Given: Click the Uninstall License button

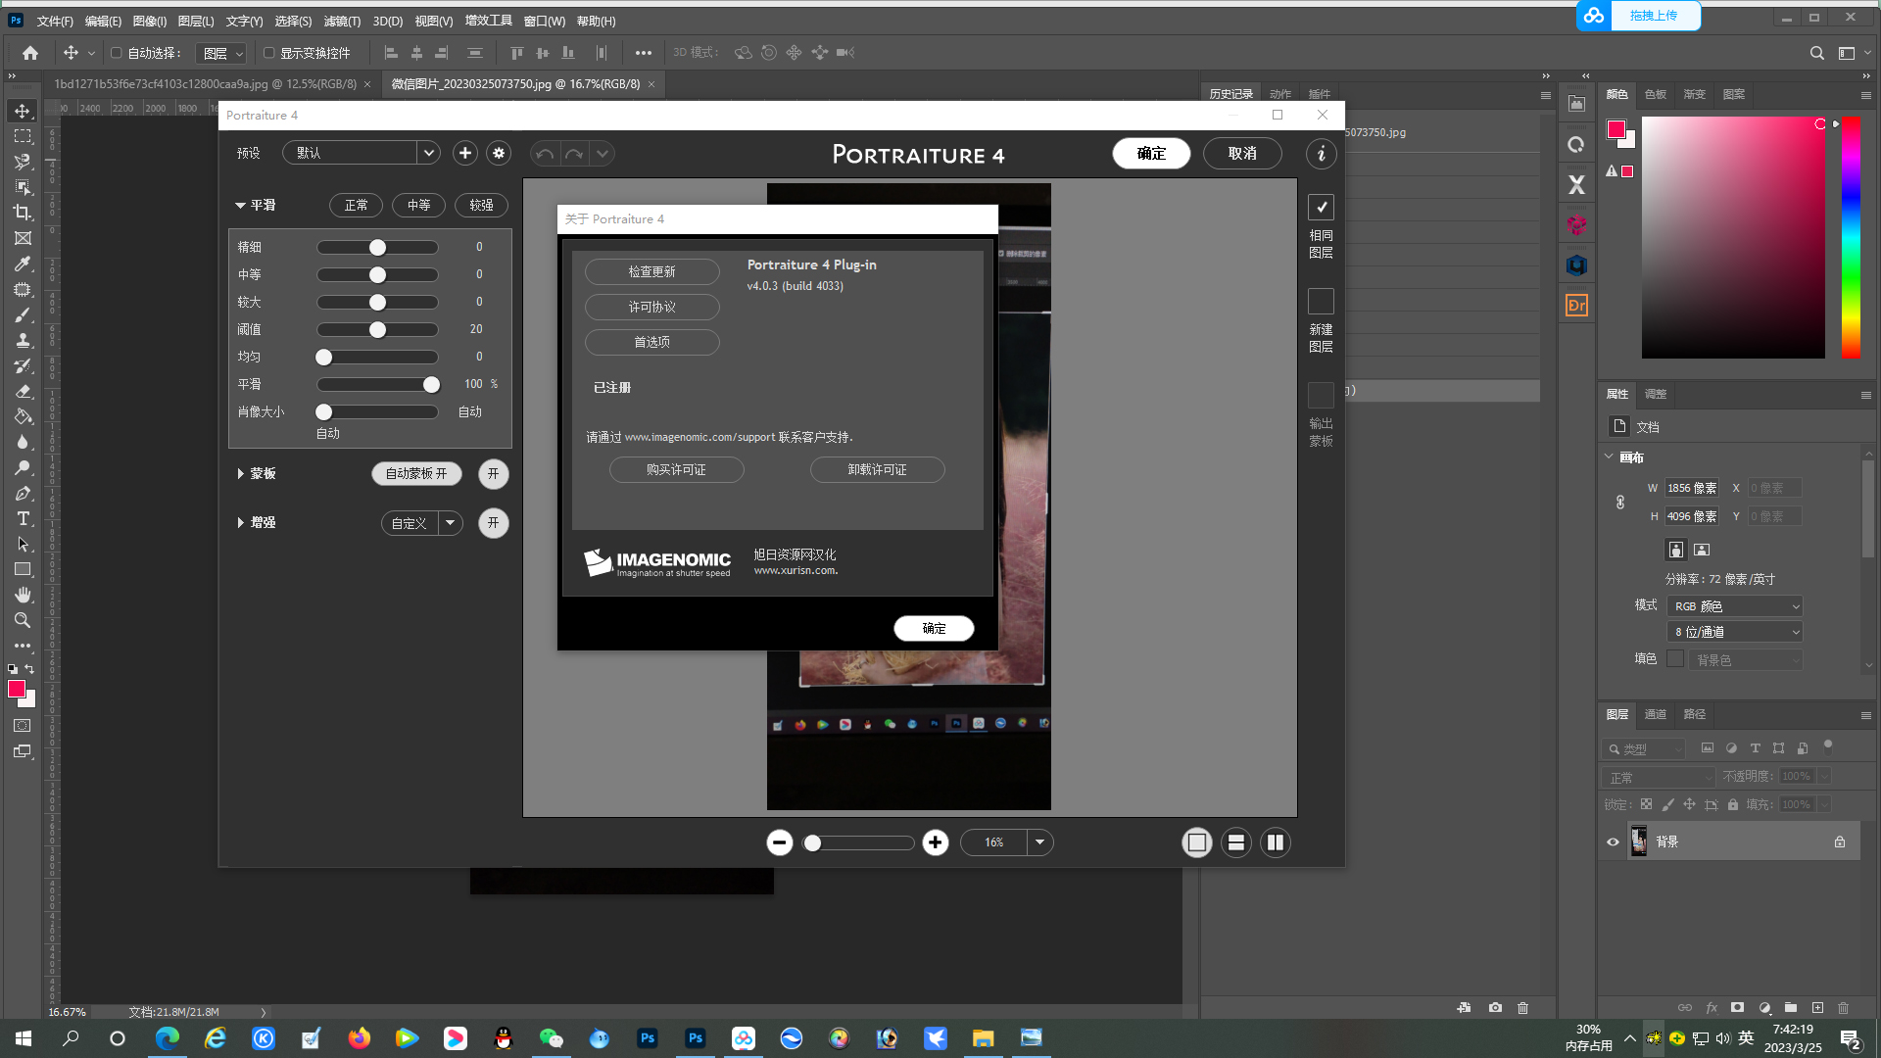Looking at the screenshot, I should coord(878,470).
